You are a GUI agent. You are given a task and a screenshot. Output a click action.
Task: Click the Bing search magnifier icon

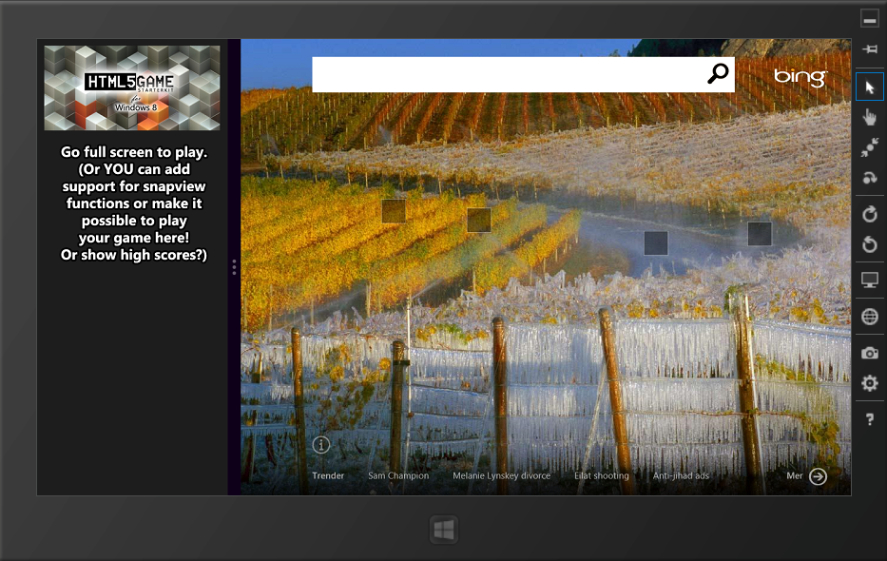point(718,73)
